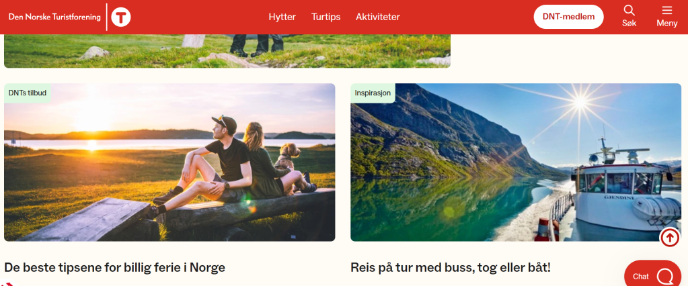Open the search magnifier icon
This screenshot has height=286, width=688.
point(629,10)
